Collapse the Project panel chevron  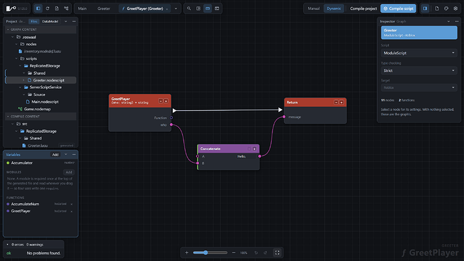click(66, 22)
